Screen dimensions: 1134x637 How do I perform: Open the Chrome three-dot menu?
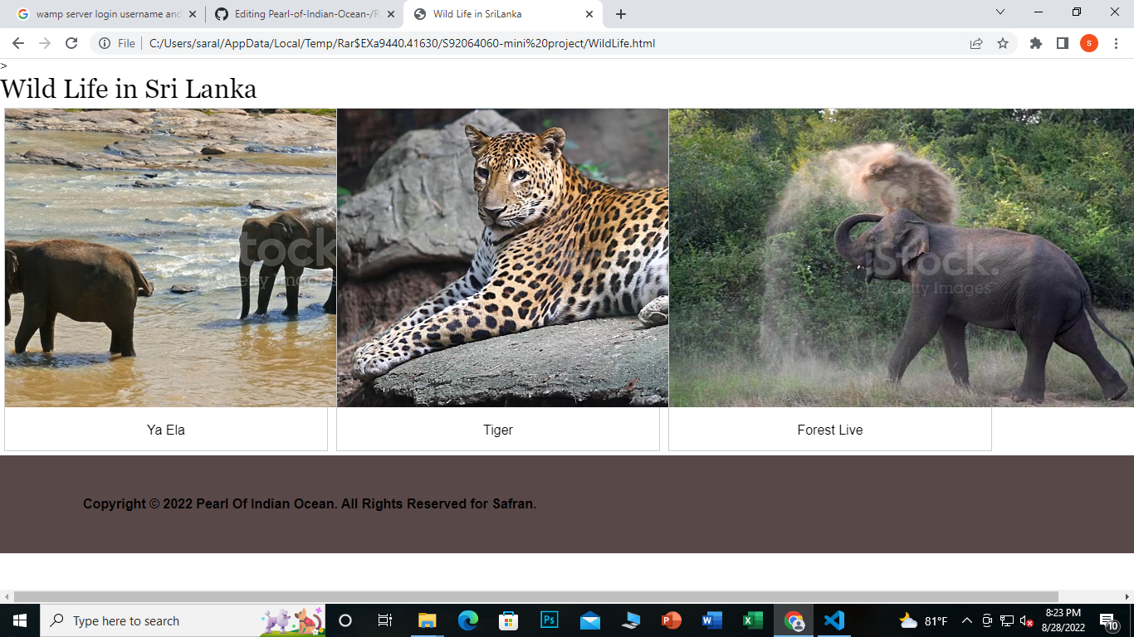coord(1117,42)
